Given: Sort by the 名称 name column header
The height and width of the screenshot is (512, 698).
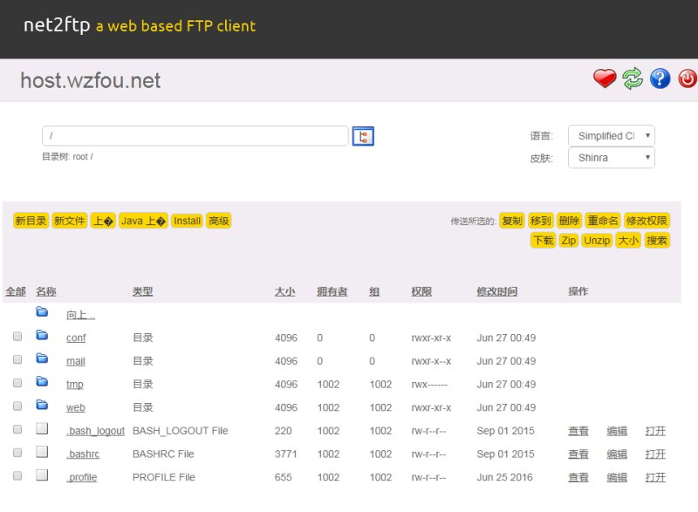Looking at the screenshot, I should point(46,292).
